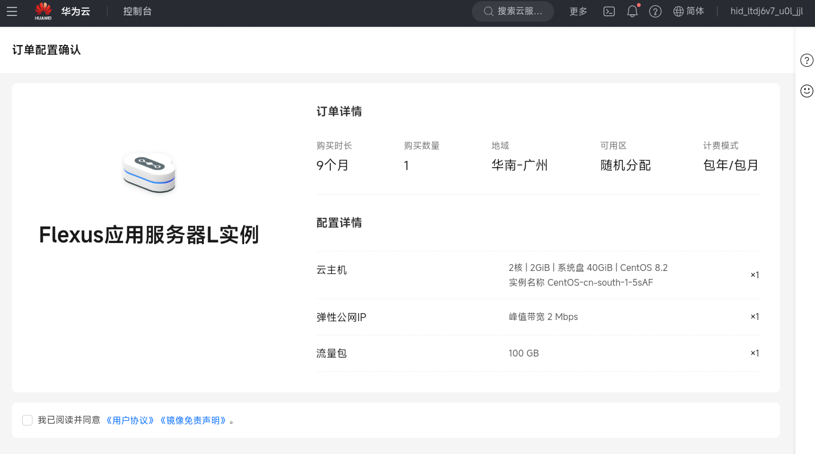Open the hamburger navigation menu
Screen dimensions: 815x454
coord(12,11)
